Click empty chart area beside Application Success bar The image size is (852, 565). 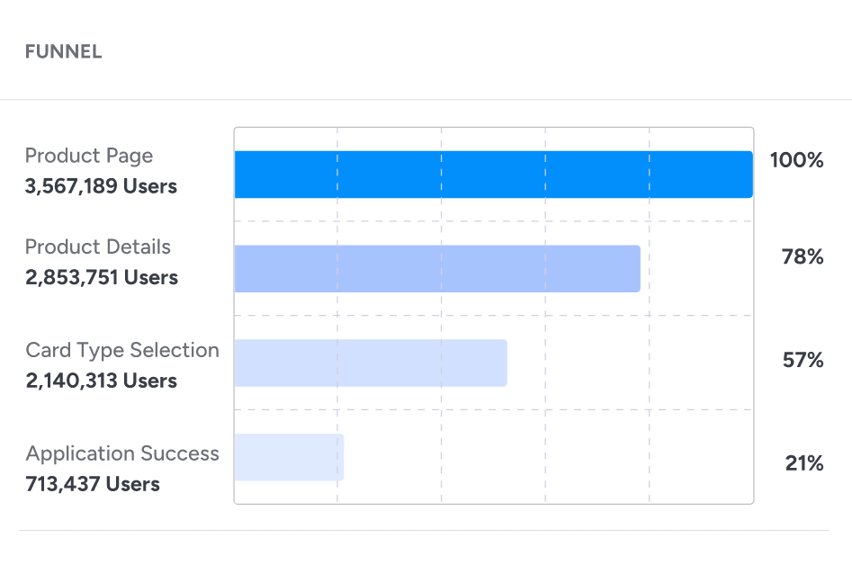click(x=549, y=457)
